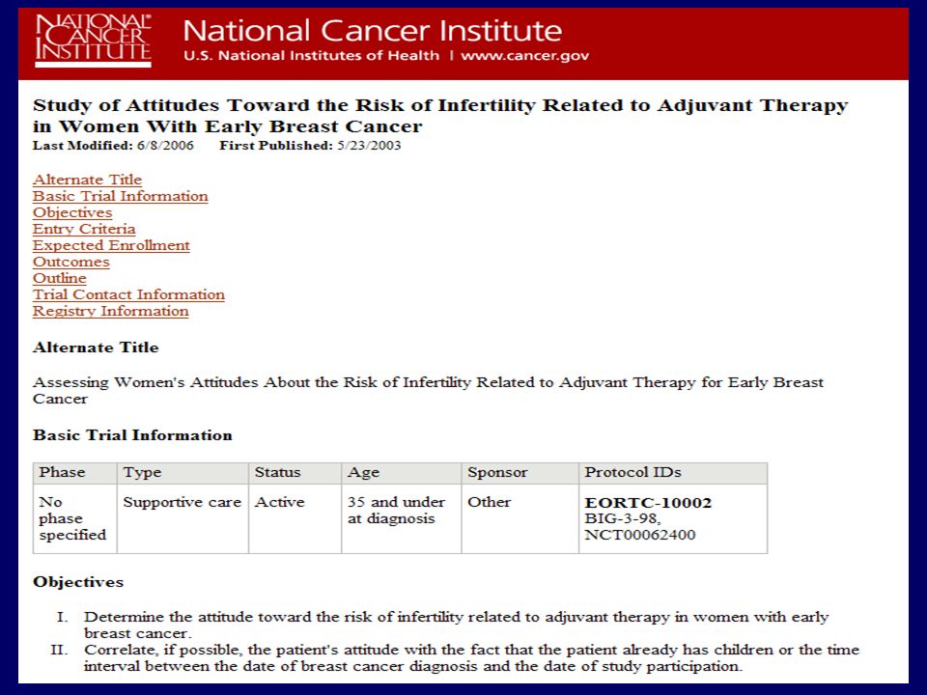Follow the Outcomes link
Image resolution: width=927 pixels, height=695 pixels.
70,262
